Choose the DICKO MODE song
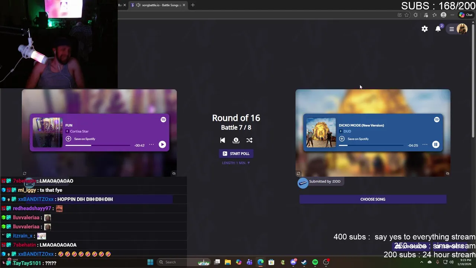The width and height of the screenshot is (476, 268). tap(373, 199)
